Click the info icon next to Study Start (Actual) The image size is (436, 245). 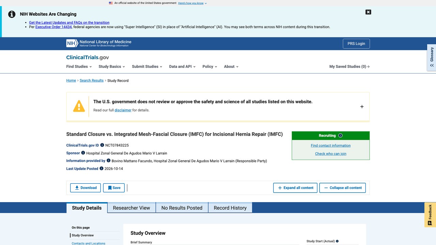[x=337, y=241]
